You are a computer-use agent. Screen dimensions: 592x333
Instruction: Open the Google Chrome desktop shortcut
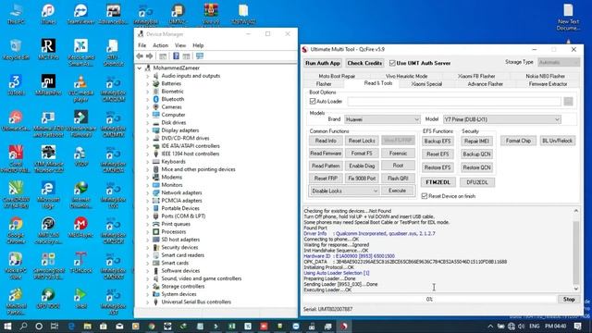pyautogui.click(x=16, y=230)
